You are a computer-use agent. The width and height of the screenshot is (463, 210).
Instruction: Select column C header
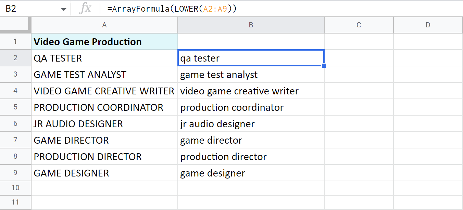(359, 25)
